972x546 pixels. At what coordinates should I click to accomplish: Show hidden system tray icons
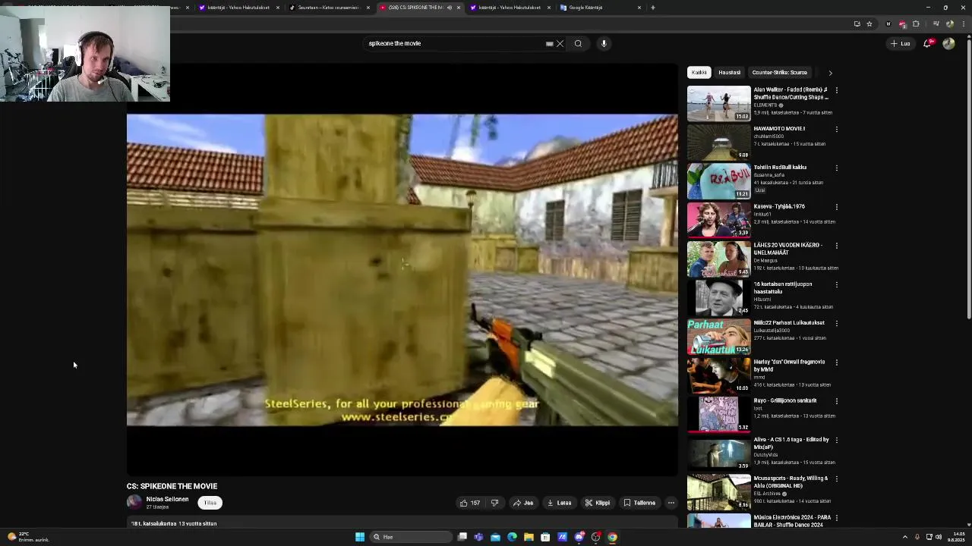coord(904,537)
